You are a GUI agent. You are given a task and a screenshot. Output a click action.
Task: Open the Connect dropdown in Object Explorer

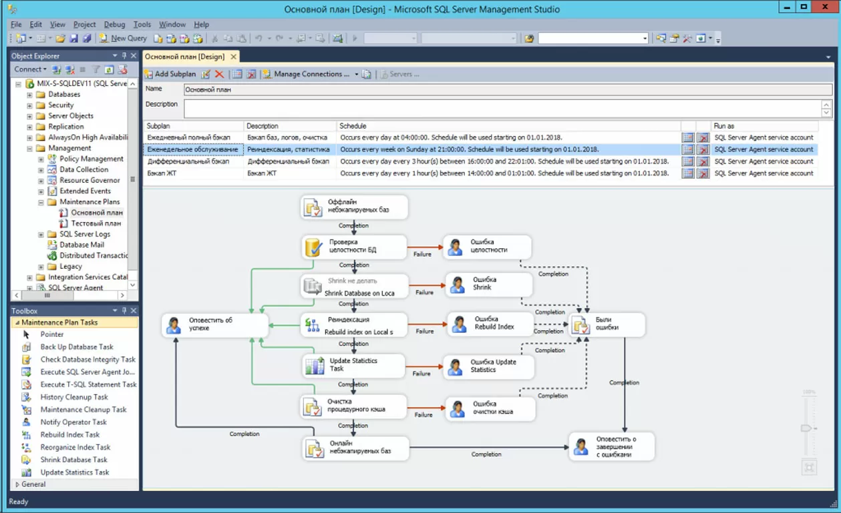pyautogui.click(x=31, y=69)
